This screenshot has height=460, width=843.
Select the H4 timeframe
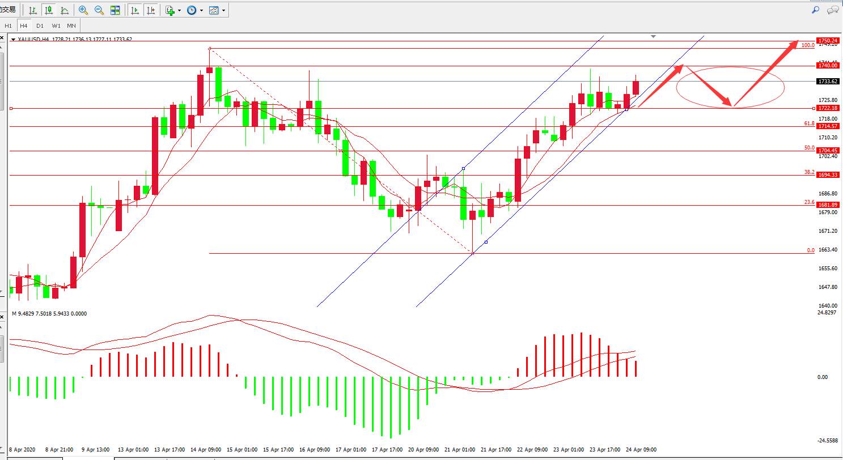[23, 25]
